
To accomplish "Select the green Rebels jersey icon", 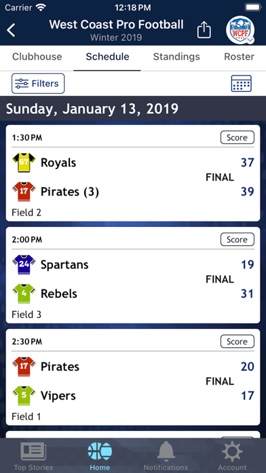I will tap(24, 294).
